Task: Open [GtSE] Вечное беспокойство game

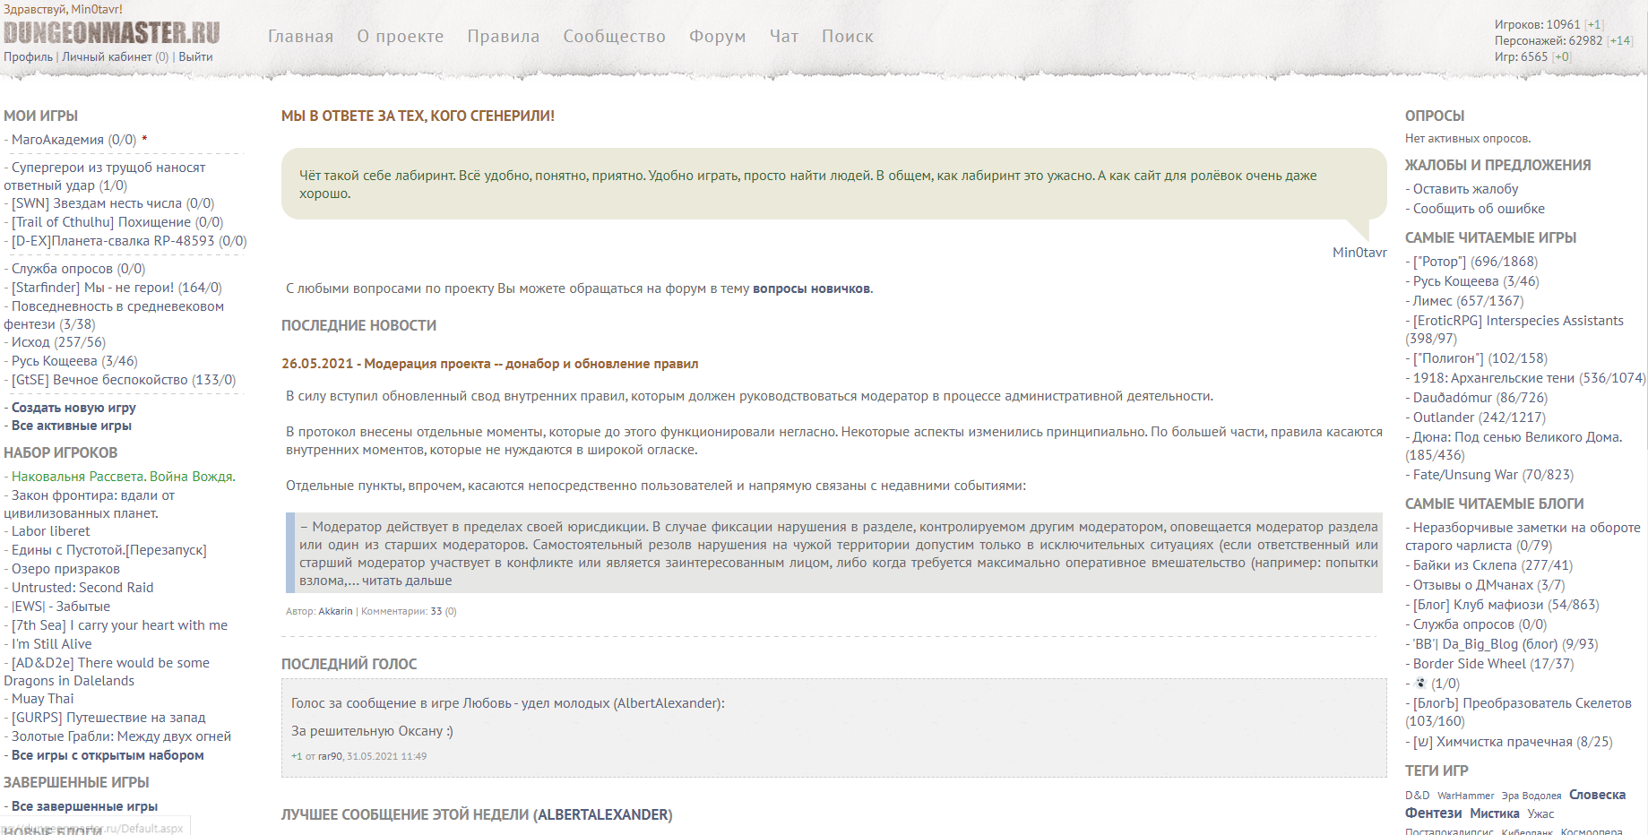Action: point(123,380)
